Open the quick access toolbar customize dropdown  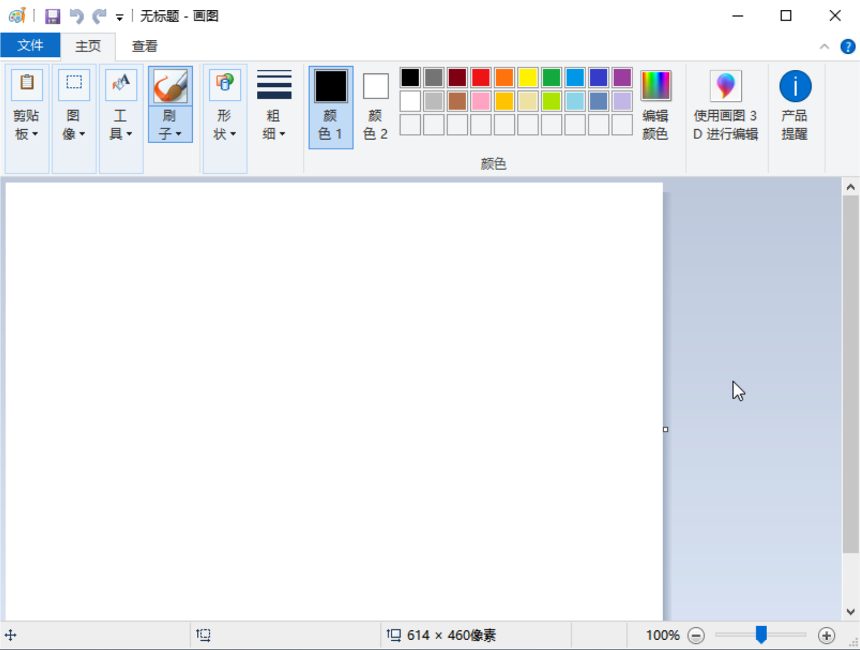click(118, 18)
